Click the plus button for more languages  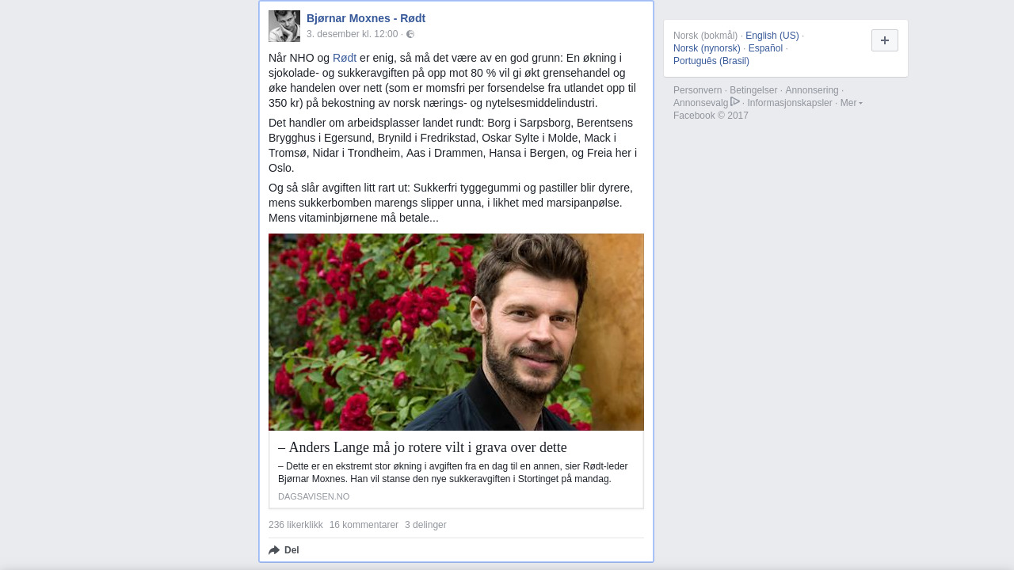[x=885, y=40]
